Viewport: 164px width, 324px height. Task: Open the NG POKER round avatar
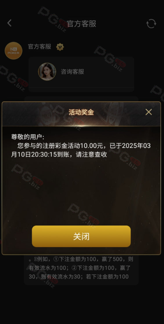coord(13,51)
